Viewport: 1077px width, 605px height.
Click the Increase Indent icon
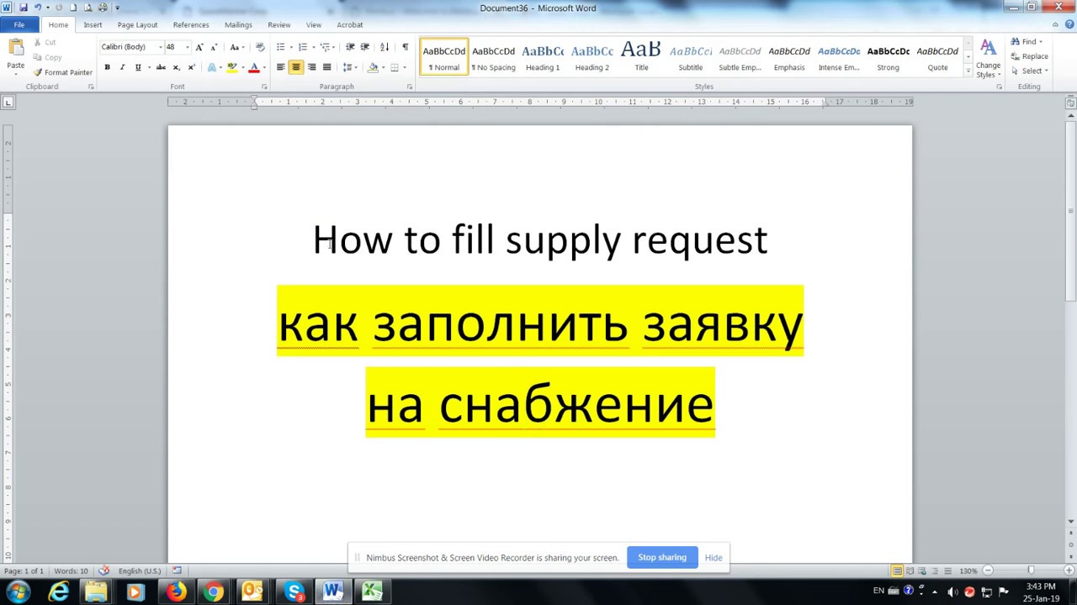coord(365,47)
